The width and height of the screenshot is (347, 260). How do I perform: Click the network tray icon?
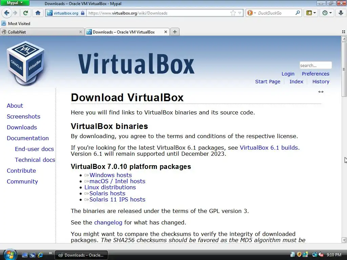coord(314,255)
